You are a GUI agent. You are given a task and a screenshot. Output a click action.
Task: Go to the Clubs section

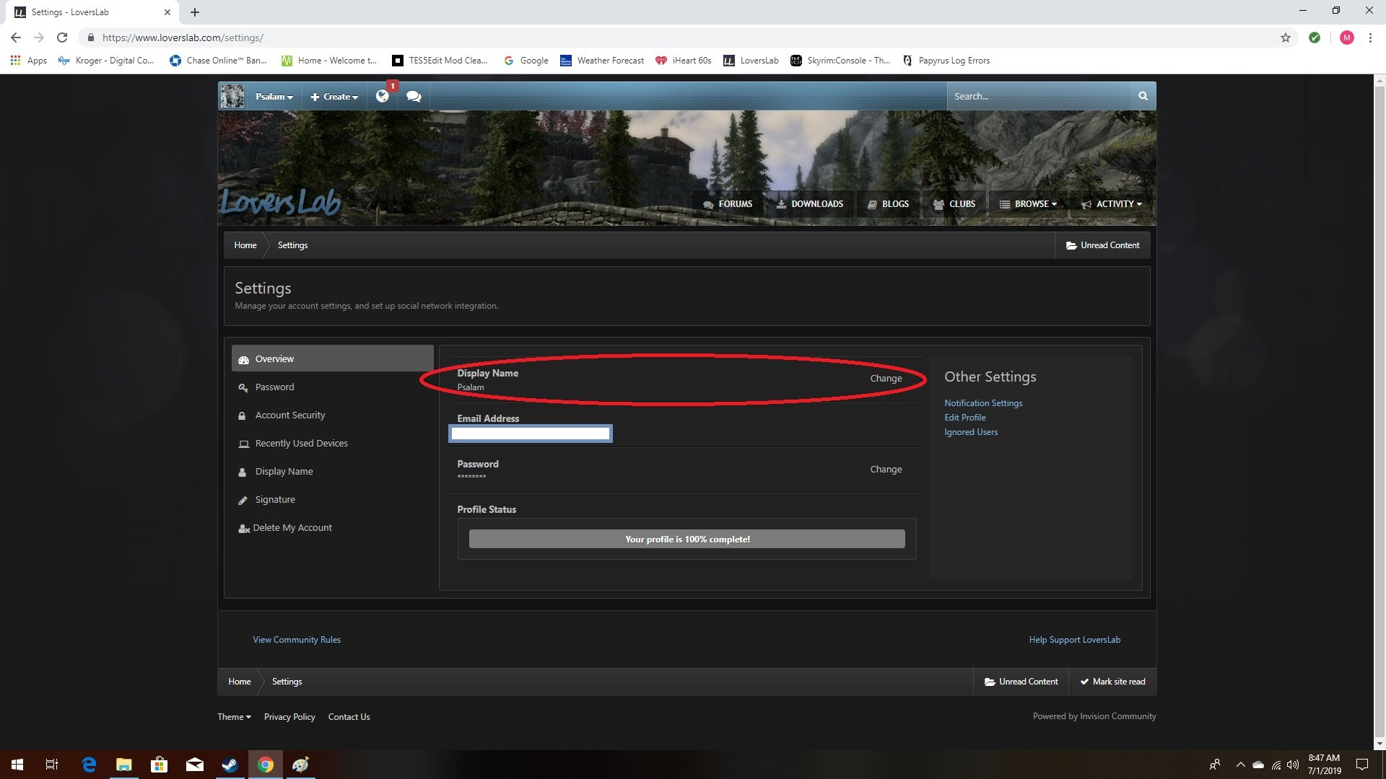tap(954, 204)
